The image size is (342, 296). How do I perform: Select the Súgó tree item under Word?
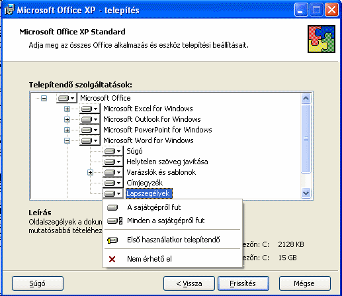point(134,151)
